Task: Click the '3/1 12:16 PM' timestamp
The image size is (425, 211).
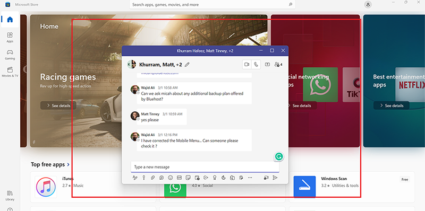Action: [167, 135]
